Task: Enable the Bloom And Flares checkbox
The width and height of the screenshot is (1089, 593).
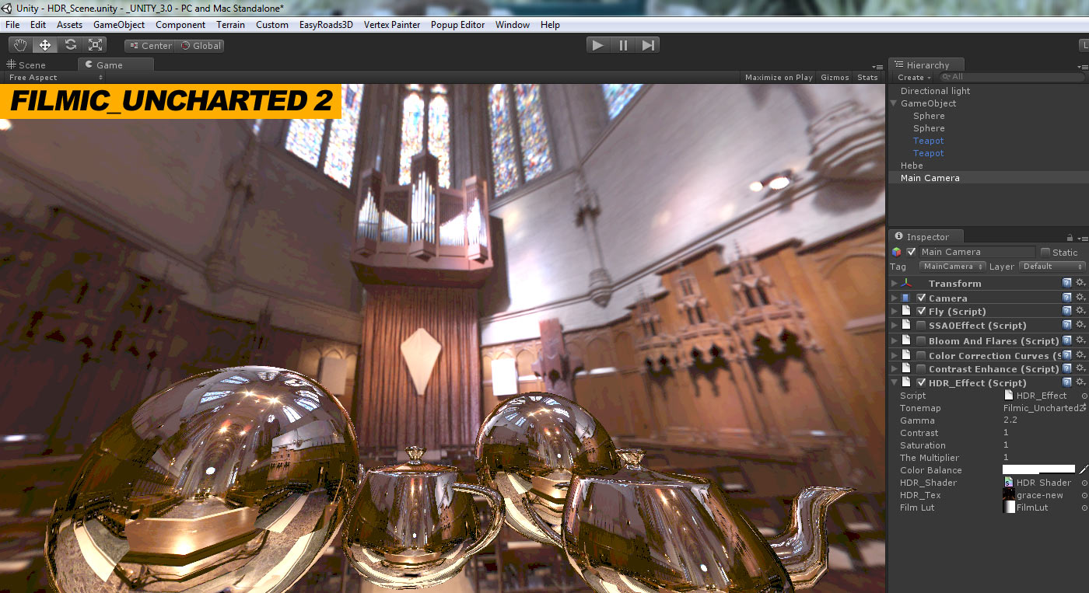Action: [921, 340]
